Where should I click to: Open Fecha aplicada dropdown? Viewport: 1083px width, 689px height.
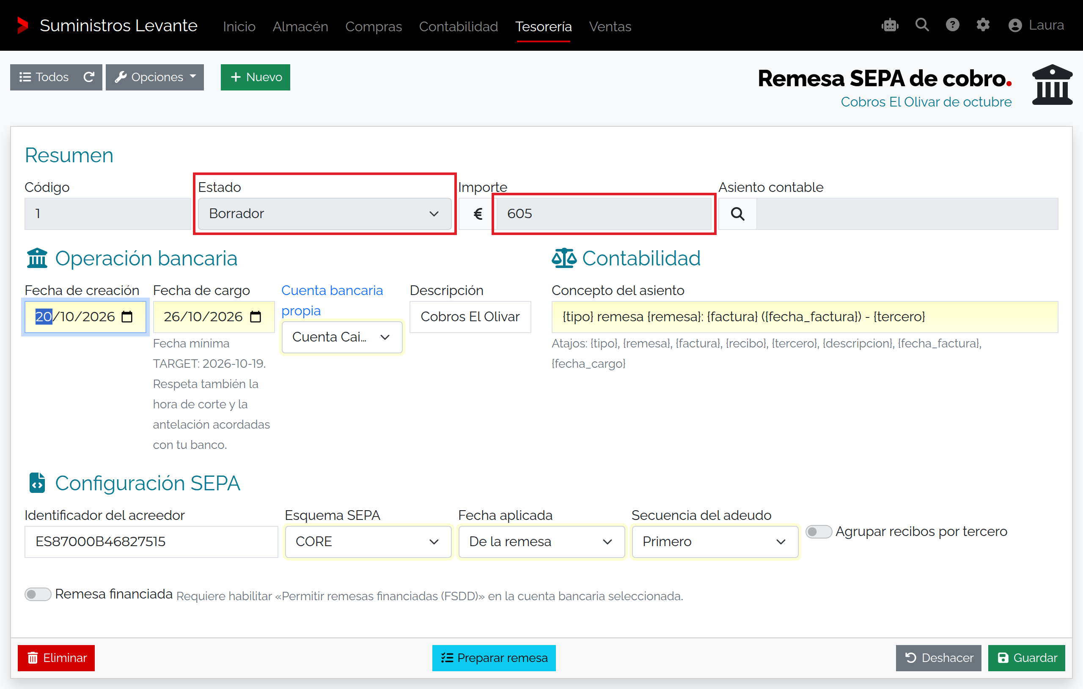[x=541, y=541]
